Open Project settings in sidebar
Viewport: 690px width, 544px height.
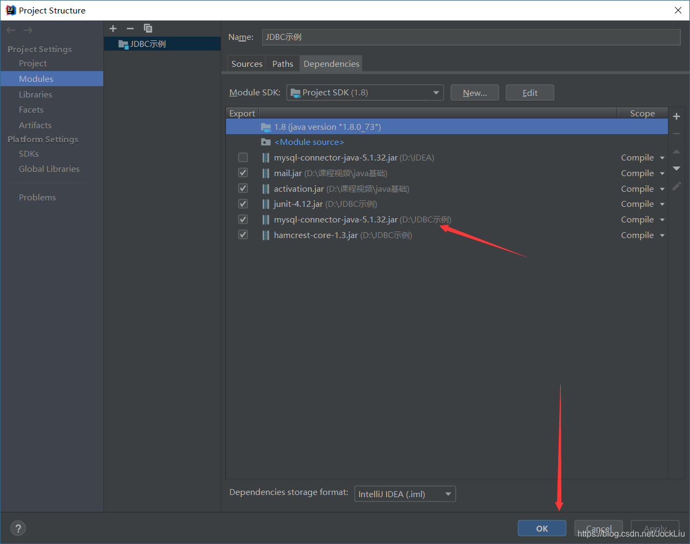pos(33,64)
